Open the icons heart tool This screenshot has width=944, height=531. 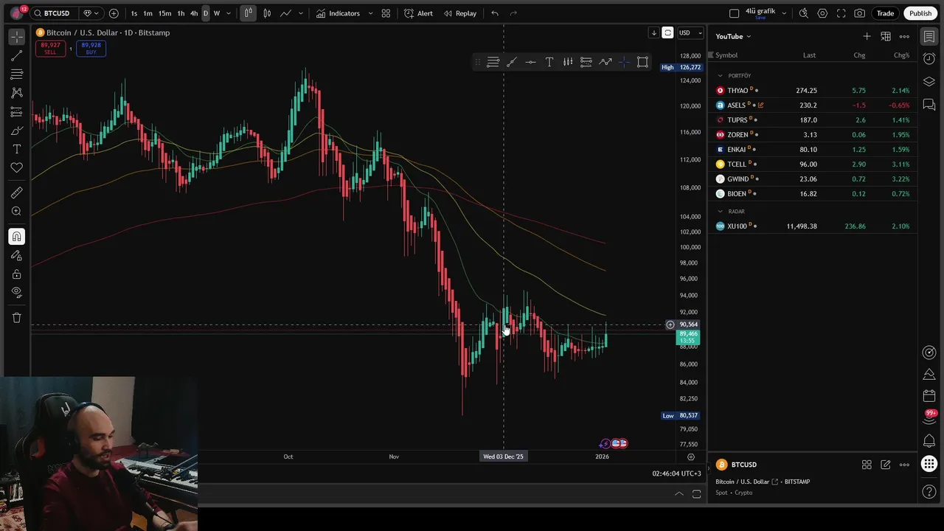16,168
